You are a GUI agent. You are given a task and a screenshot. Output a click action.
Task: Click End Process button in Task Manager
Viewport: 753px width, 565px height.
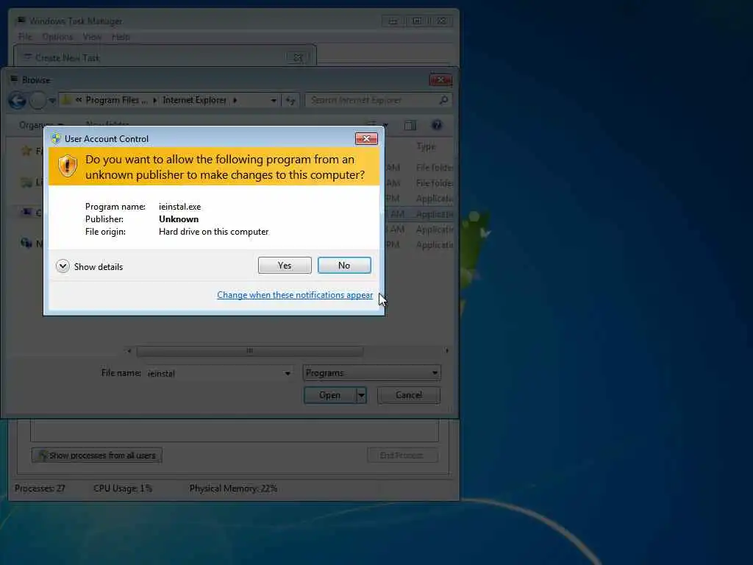tap(402, 455)
